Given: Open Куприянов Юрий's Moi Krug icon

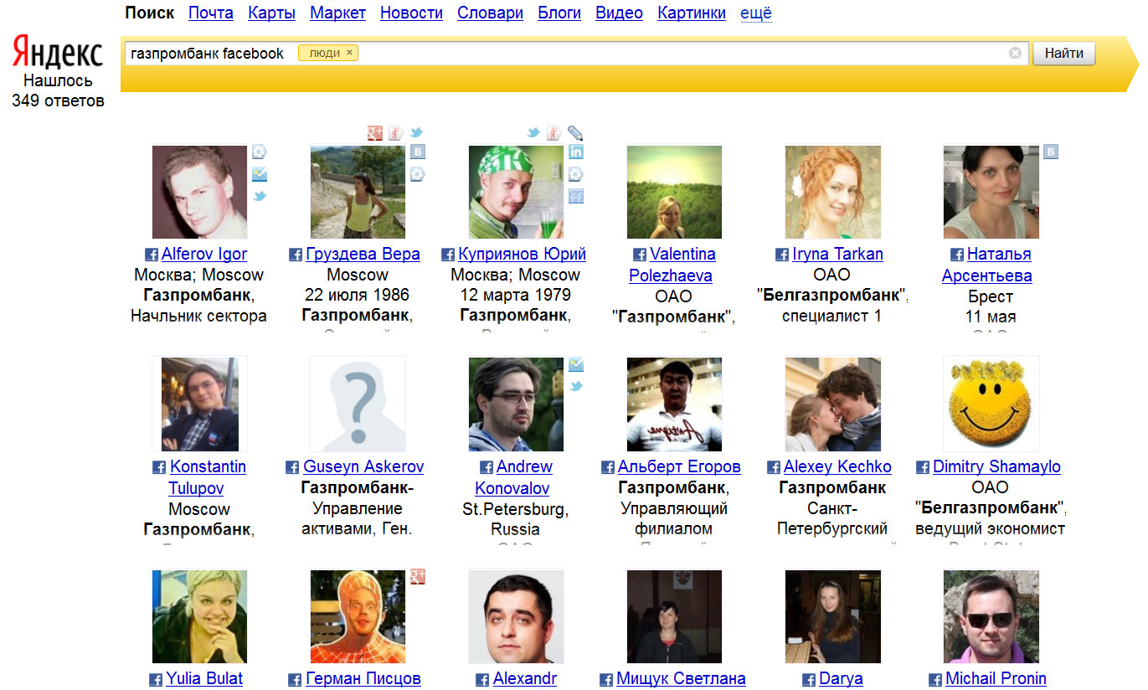Looking at the screenshot, I should (576, 174).
